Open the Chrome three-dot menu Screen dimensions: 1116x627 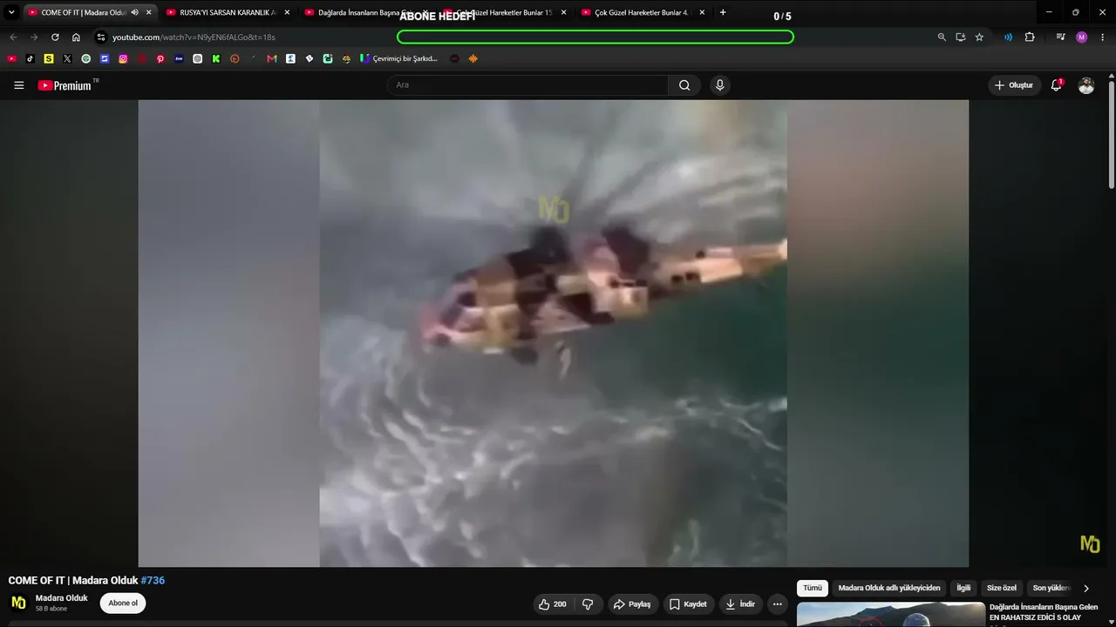[1102, 37]
